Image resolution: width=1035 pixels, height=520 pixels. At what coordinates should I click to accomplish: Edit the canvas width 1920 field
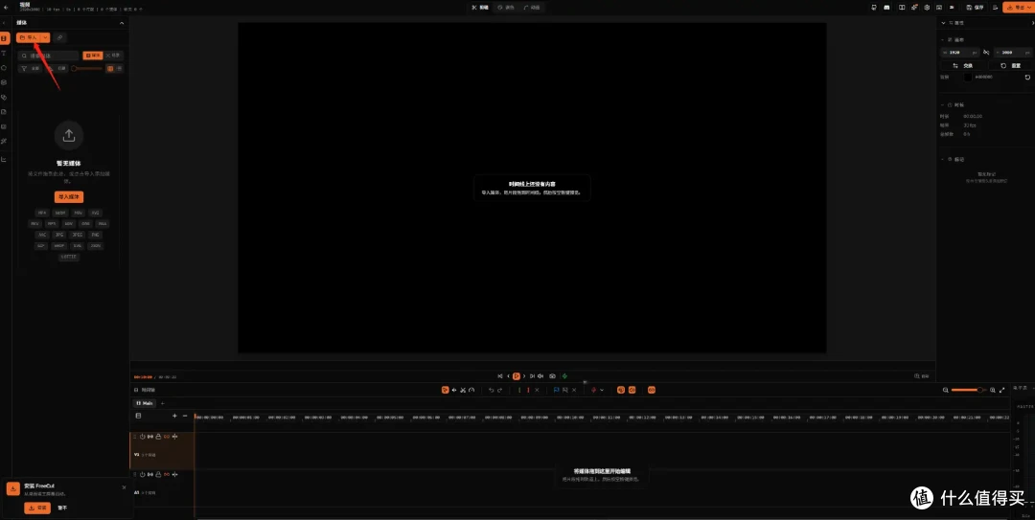click(x=959, y=52)
